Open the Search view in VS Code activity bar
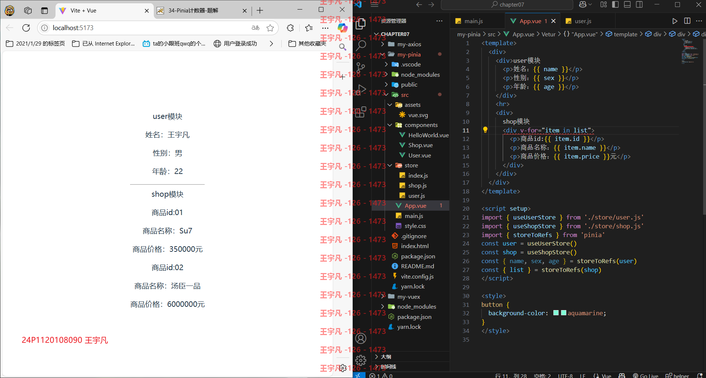The height and width of the screenshot is (378, 706). pos(361,46)
